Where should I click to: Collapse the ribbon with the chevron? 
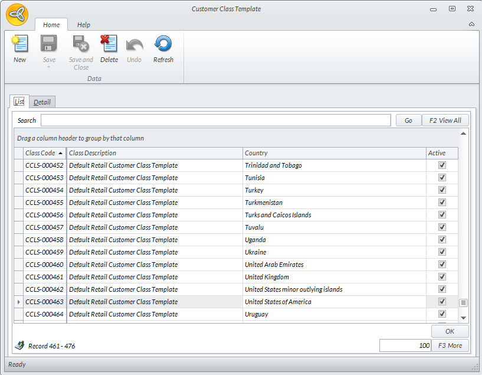point(471,24)
